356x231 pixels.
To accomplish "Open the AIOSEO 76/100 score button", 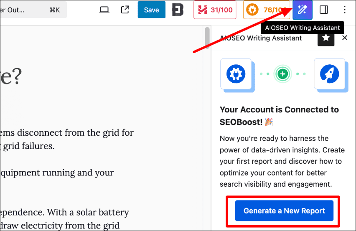I will (x=267, y=10).
